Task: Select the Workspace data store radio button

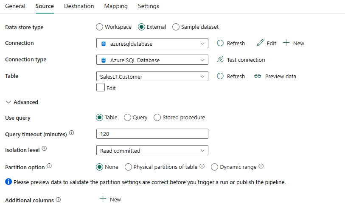Action: click(99, 27)
